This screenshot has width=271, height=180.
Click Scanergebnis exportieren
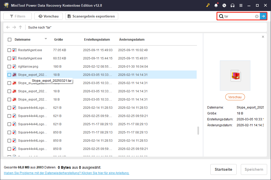[92, 16]
